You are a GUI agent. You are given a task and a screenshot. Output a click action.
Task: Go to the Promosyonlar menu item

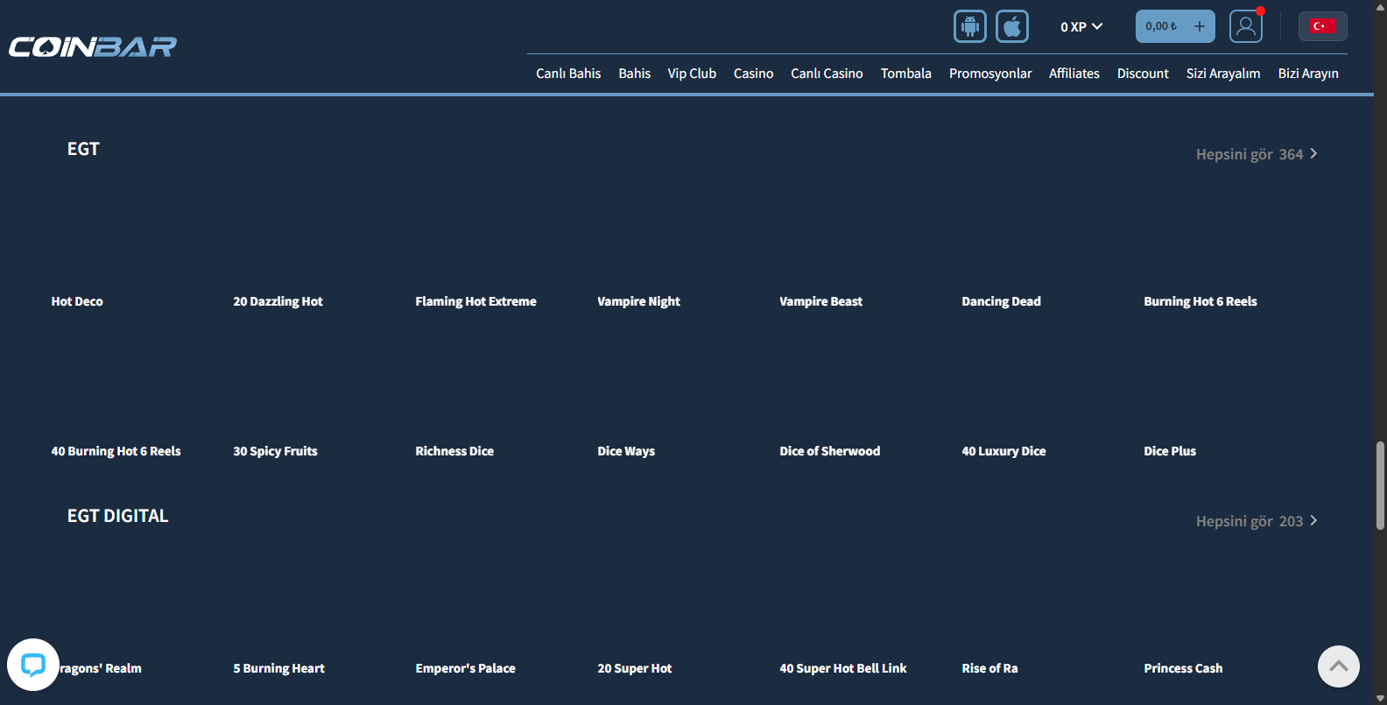pos(989,74)
